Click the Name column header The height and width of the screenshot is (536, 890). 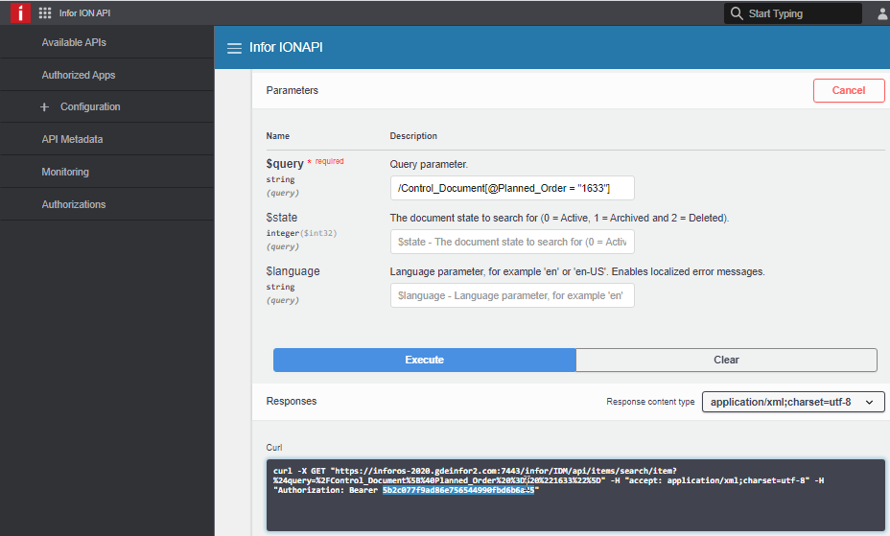(x=277, y=136)
